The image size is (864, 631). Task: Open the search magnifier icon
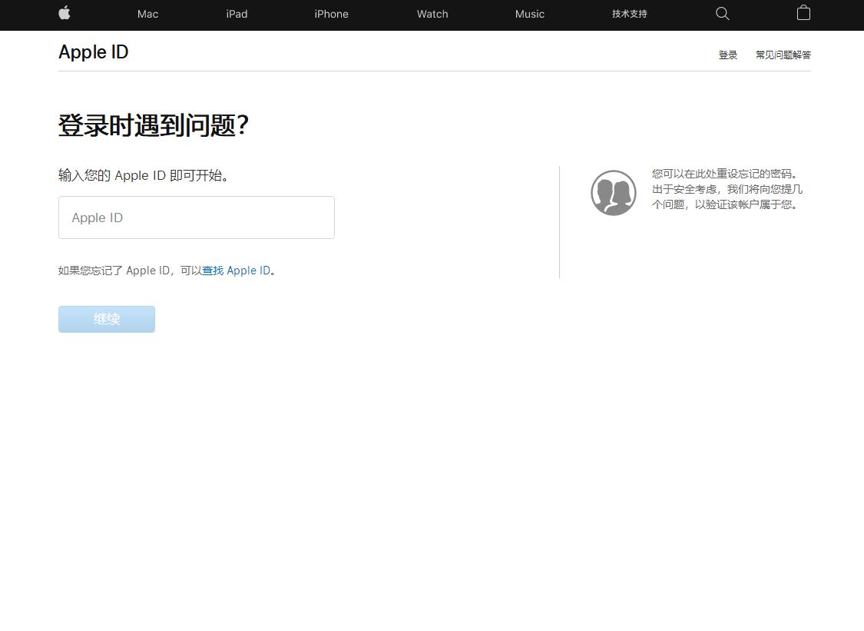pyautogui.click(x=723, y=14)
